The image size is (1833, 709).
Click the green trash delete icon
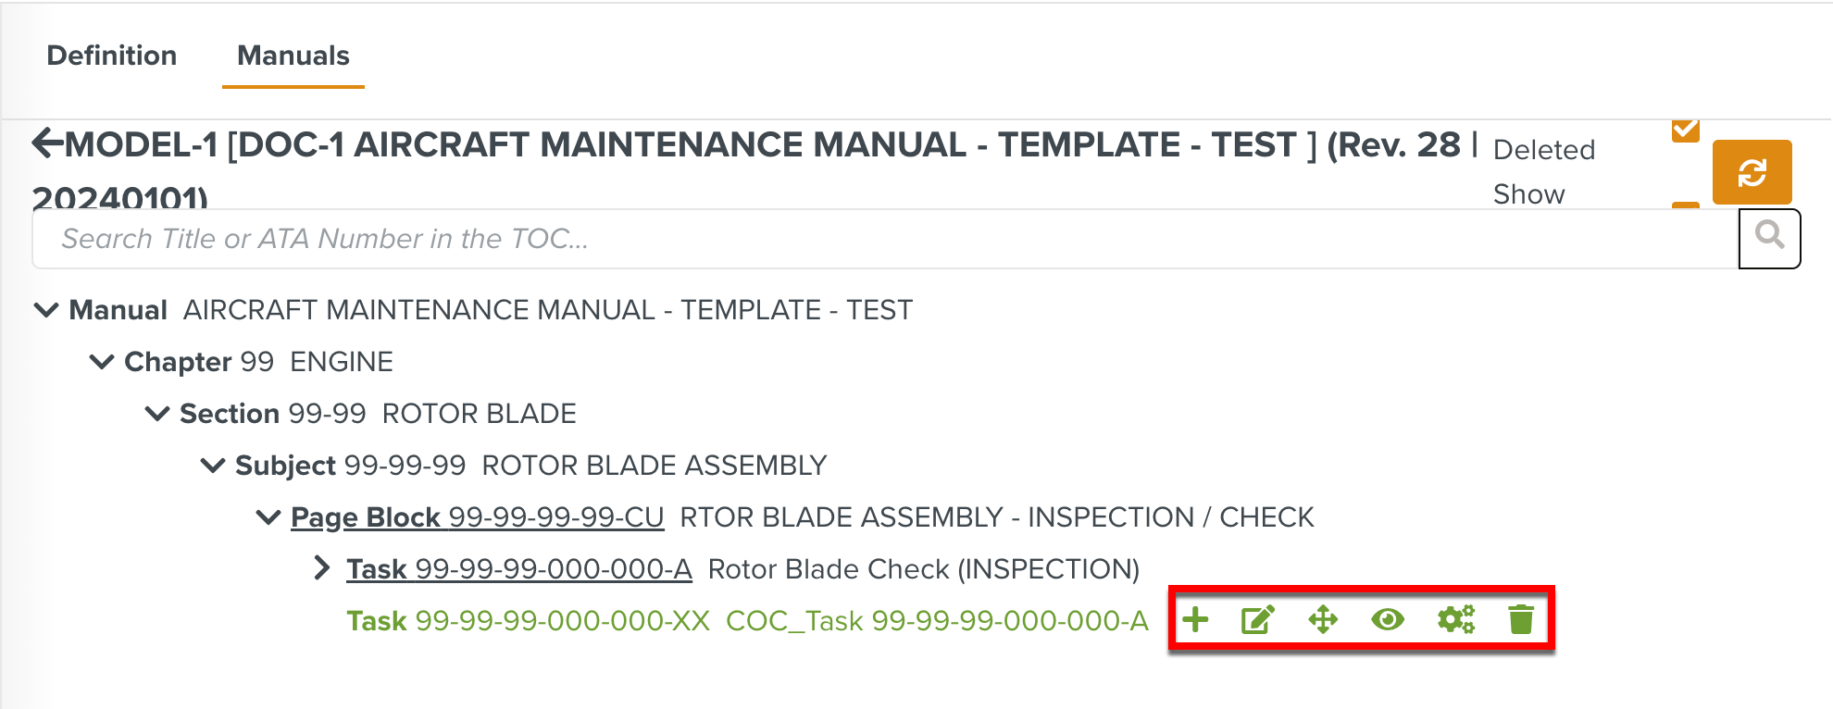(x=1521, y=619)
